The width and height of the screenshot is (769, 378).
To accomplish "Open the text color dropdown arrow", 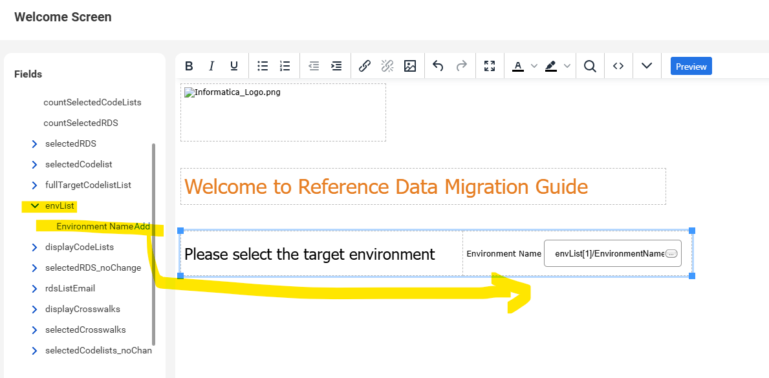I will 535,66.
